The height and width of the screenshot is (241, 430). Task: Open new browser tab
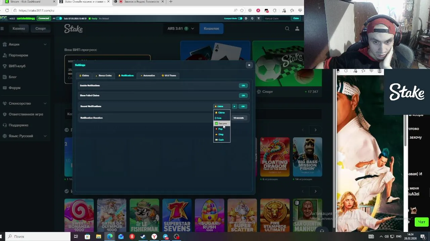pyautogui.click(x=171, y=2)
